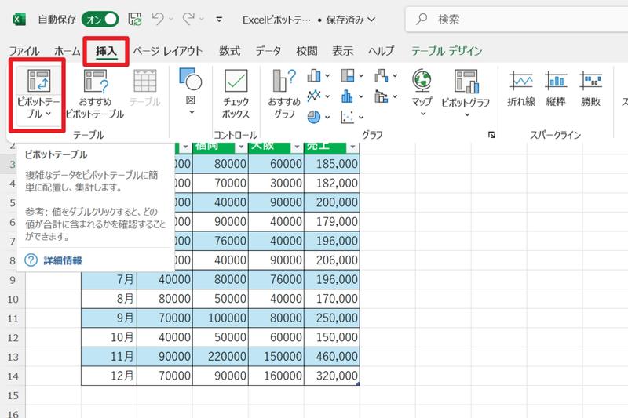Toggle AutoSave (自動保存) switch off
The image size is (628, 418).
pyautogui.click(x=100, y=19)
